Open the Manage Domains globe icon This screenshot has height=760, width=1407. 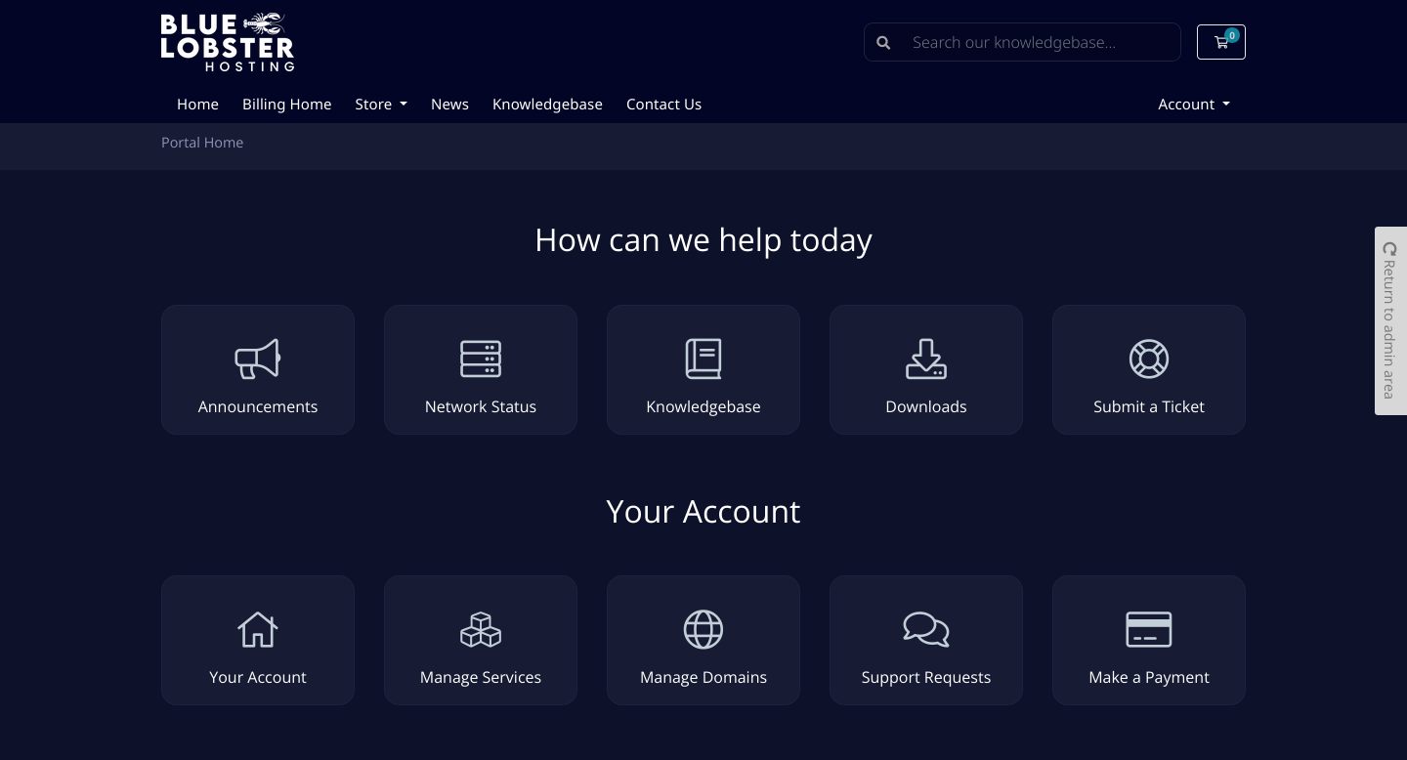pos(703,629)
